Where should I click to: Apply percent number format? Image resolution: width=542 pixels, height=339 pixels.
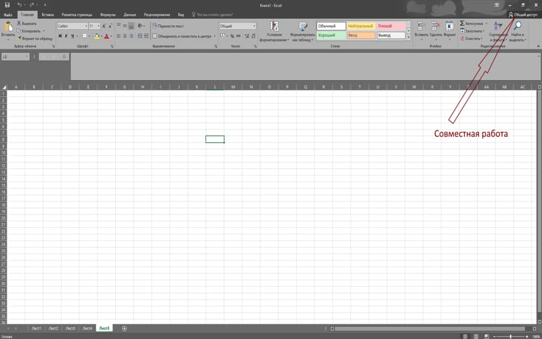click(232, 36)
